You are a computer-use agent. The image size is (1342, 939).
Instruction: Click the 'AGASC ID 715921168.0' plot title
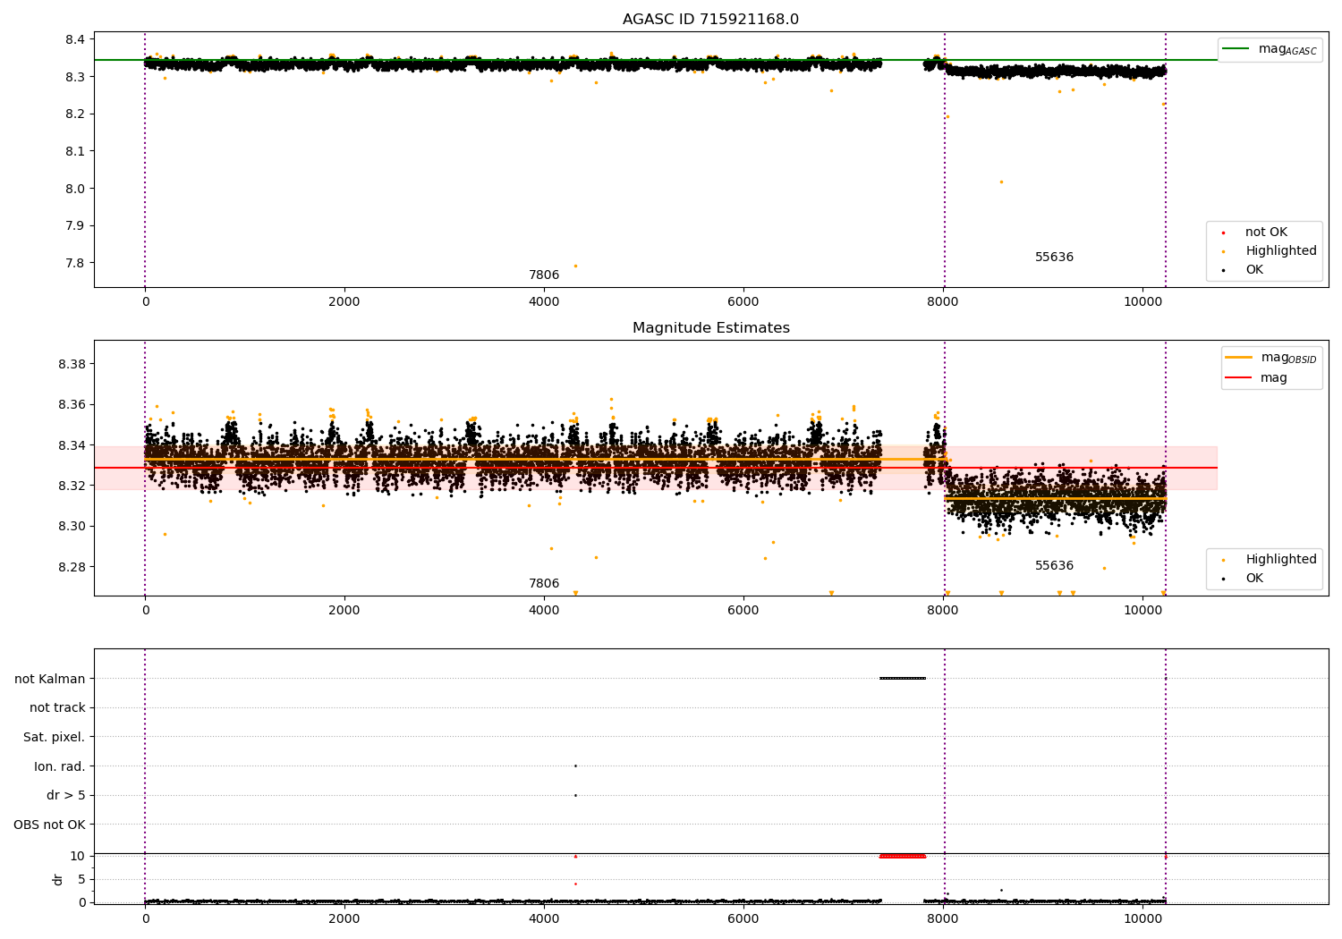tap(710, 20)
